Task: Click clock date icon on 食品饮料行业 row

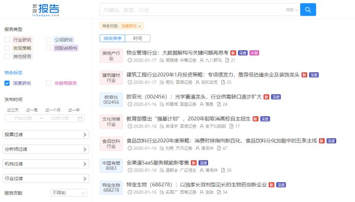Action: (x=130, y=148)
